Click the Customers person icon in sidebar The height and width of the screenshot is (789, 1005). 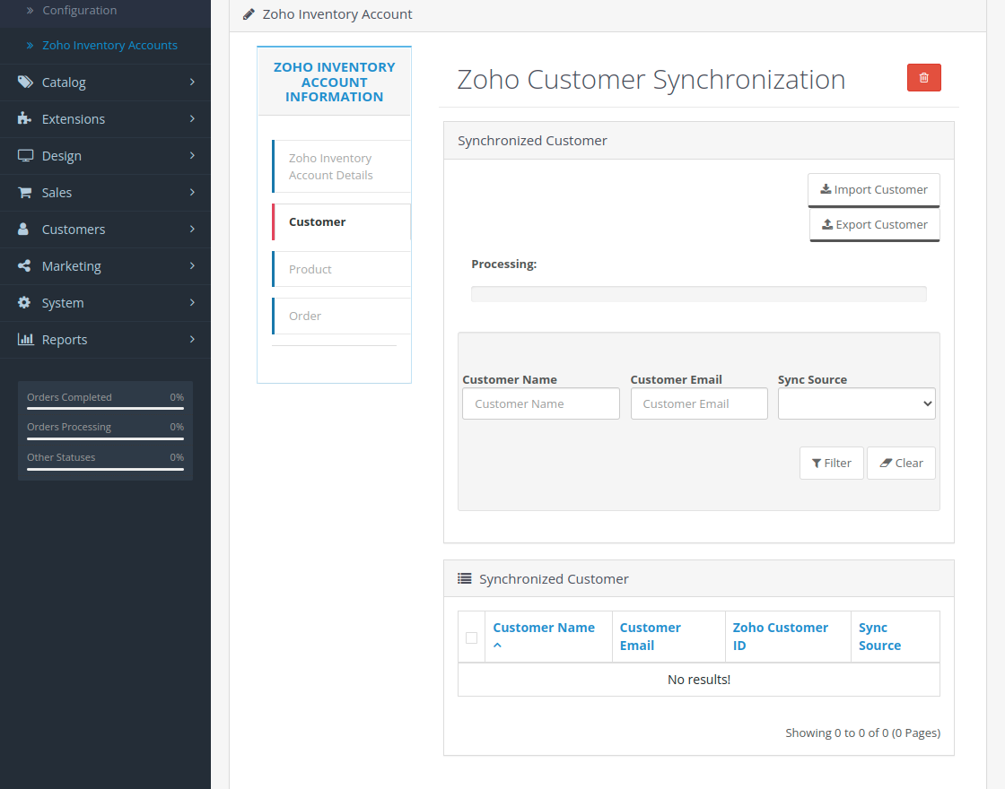pos(22,229)
